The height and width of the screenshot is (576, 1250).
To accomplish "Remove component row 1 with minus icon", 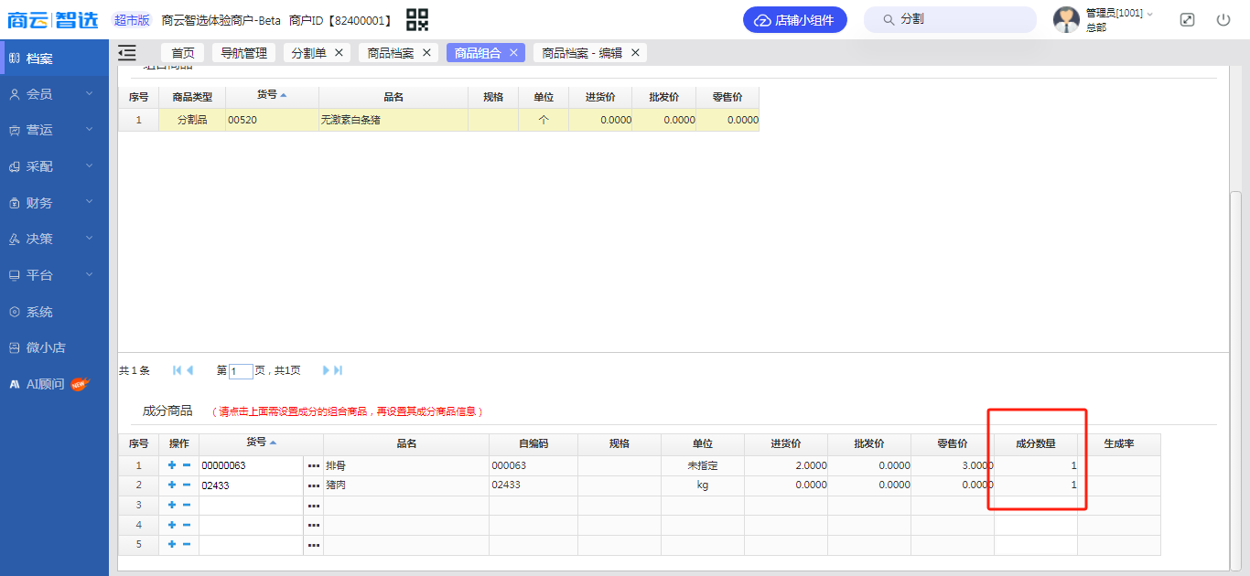I will pyautogui.click(x=187, y=465).
